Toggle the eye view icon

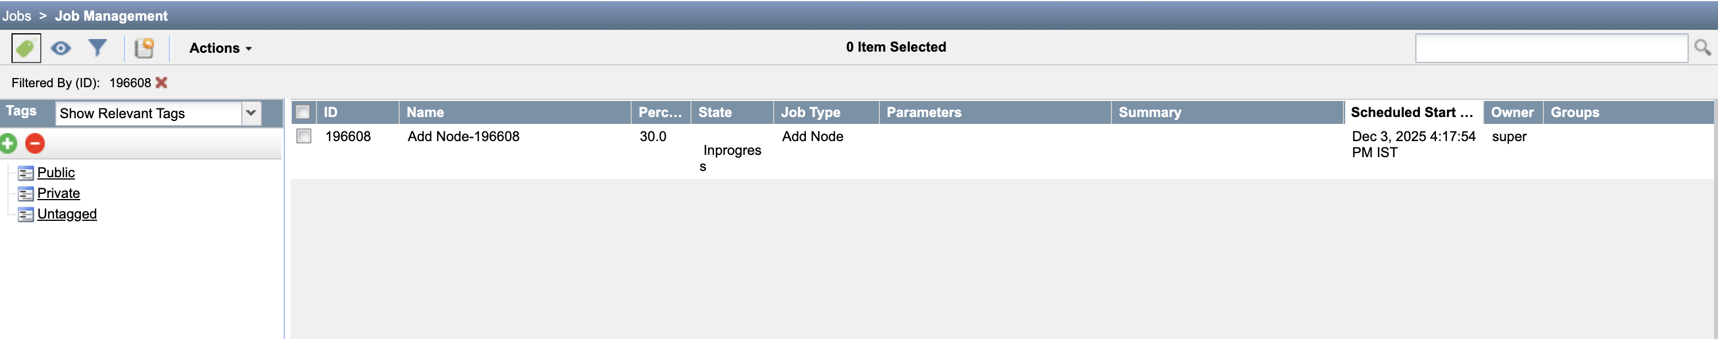61,48
